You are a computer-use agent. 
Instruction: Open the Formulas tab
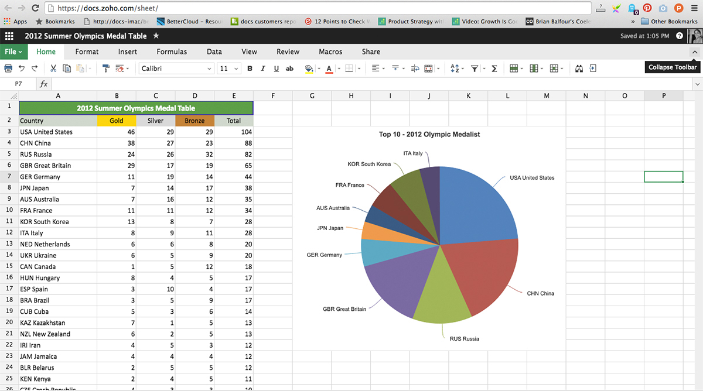pyautogui.click(x=172, y=52)
